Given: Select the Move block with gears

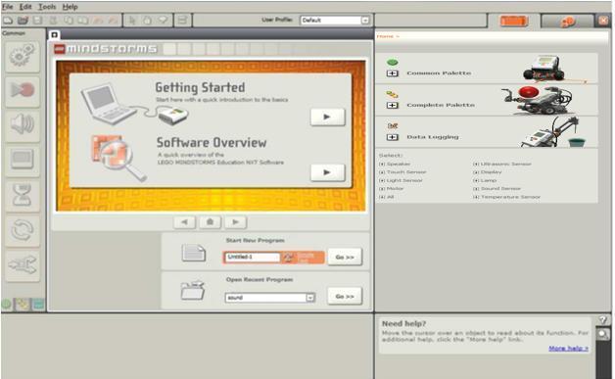Looking at the screenshot, I should (23, 56).
